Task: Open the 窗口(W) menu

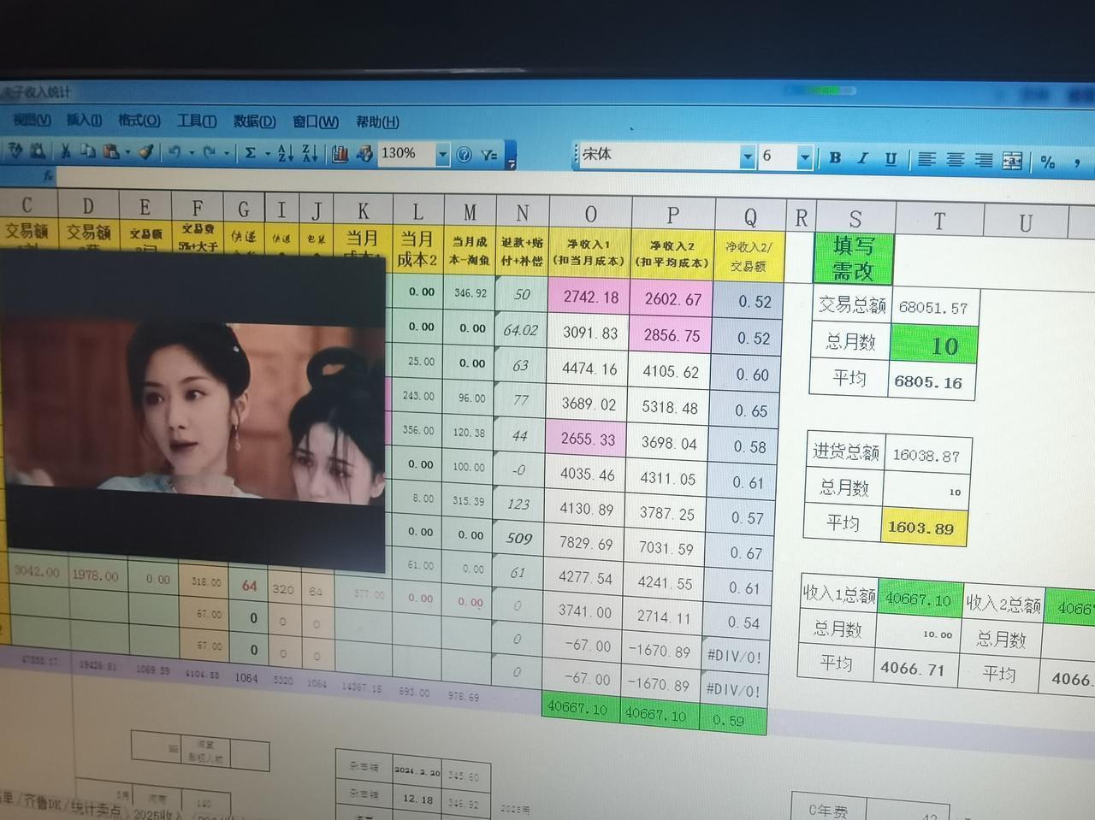Action: 316,122
